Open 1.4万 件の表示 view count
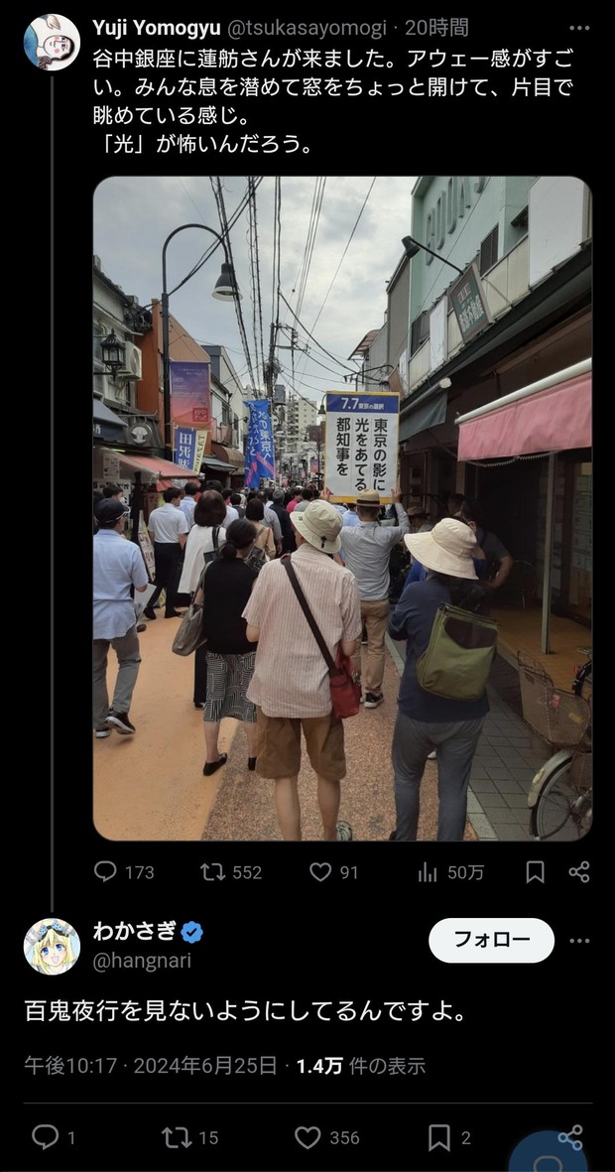This screenshot has height=1172, width=615. coord(361,1065)
